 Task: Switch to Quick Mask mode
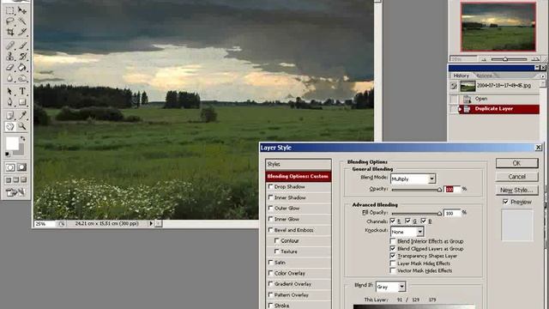pos(21,167)
